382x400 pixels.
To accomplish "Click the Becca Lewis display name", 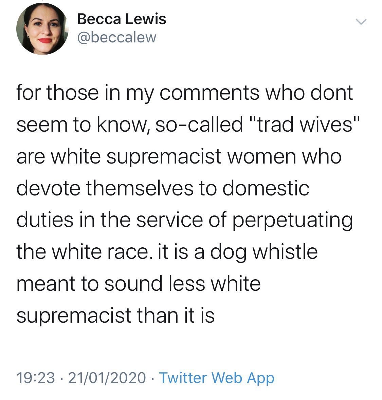I will coord(122,19).
